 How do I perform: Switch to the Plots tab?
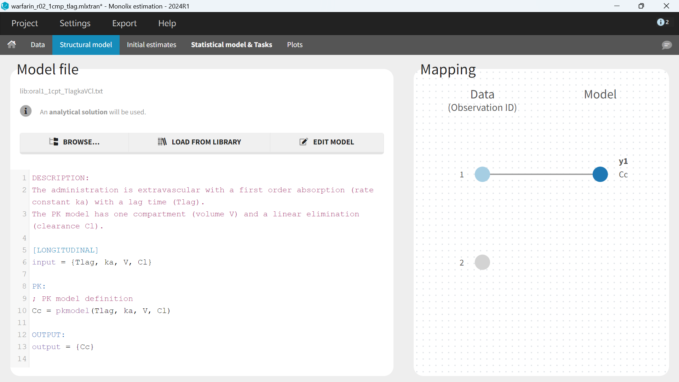294,45
